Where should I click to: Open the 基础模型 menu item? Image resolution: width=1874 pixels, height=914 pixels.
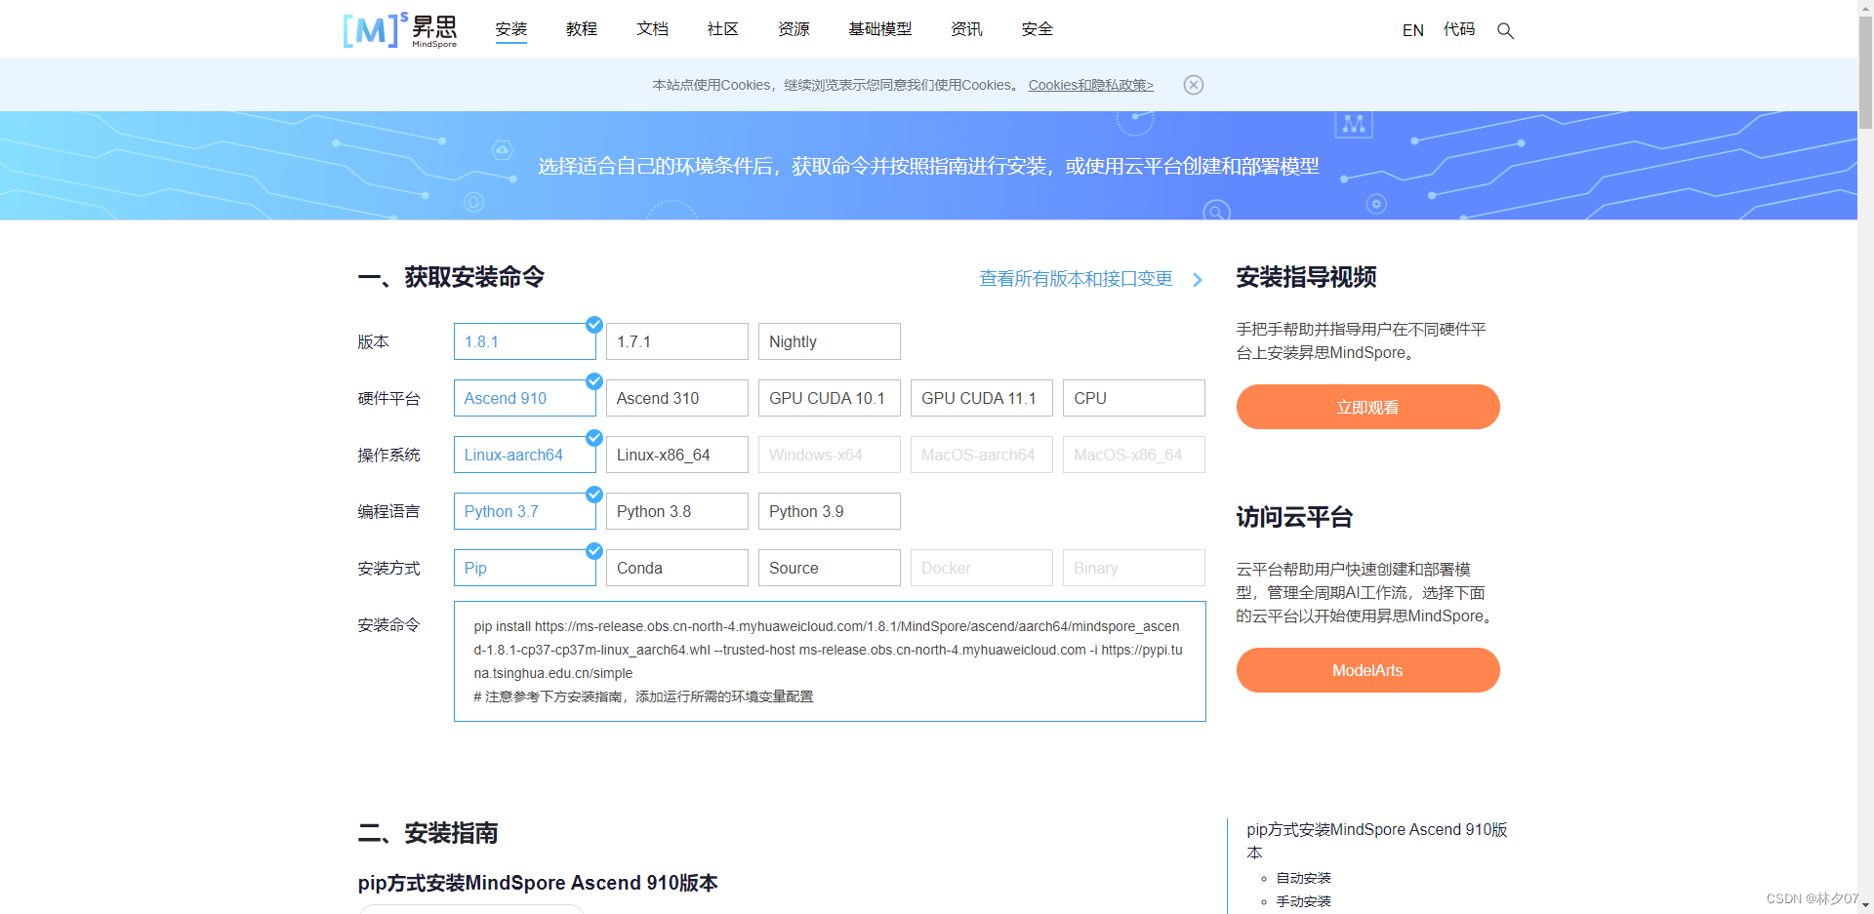[879, 29]
